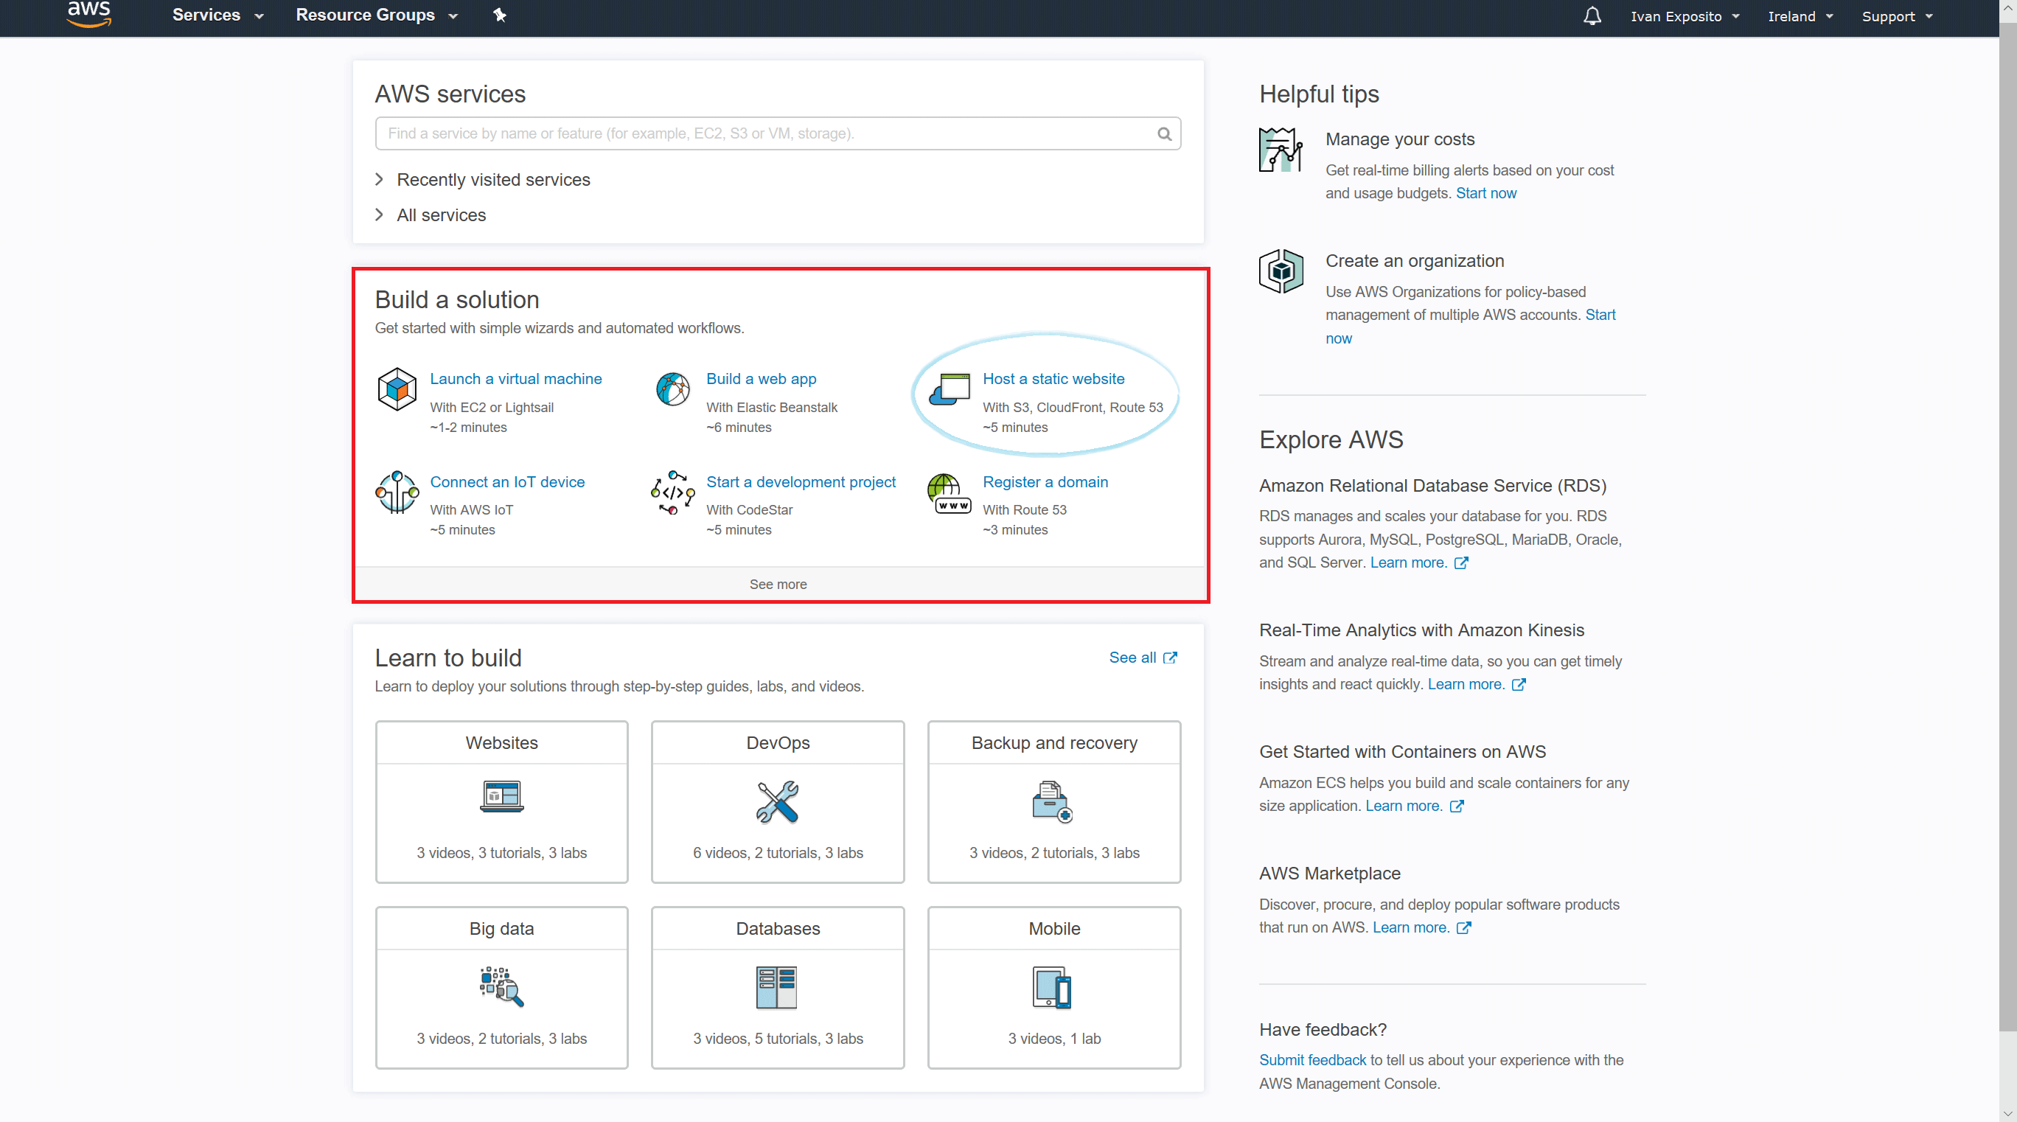Open Connect an IoT device link

[x=507, y=482]
